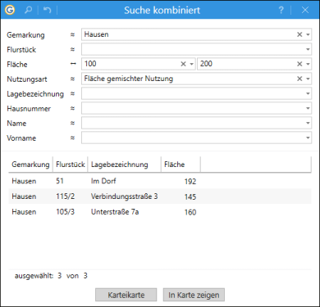Change the Hausnummer comparison operator symbol
Image resolution: width=320 pixels, height=307 pixels.
point(72,108)
